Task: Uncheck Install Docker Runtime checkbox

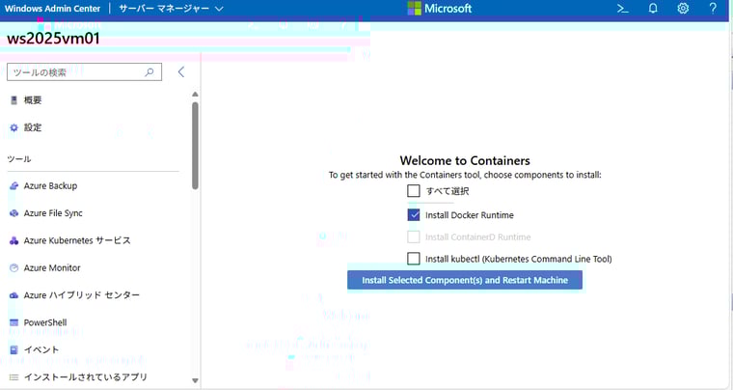Action: tap(414, 215)
